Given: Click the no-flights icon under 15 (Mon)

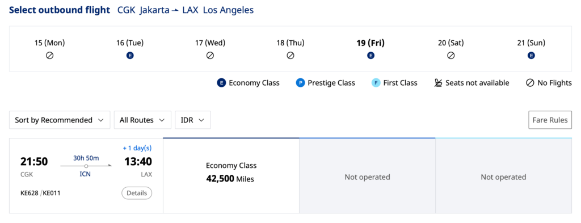Looking at the screenshot, I should [x=50, y=56].
